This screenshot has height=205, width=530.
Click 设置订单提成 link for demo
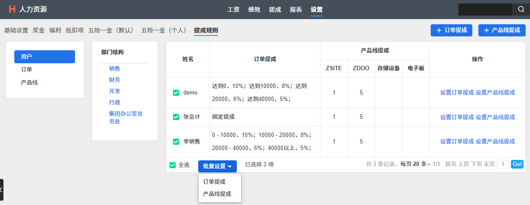click(x=457, y=92)
